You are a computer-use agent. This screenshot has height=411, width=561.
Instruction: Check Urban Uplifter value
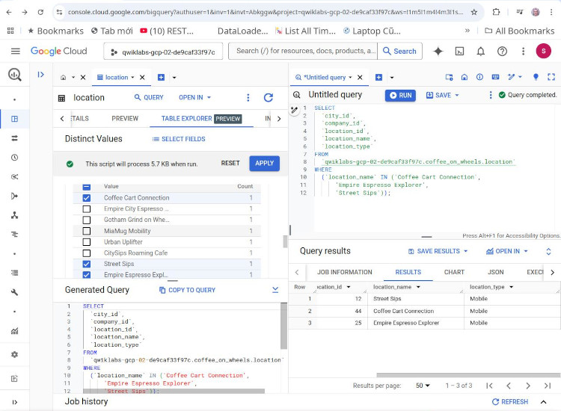[x=87, y=242]
